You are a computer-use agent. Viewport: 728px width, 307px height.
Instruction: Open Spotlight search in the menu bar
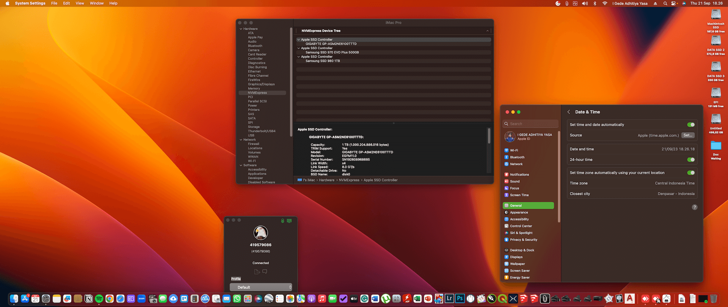point(665,3)
